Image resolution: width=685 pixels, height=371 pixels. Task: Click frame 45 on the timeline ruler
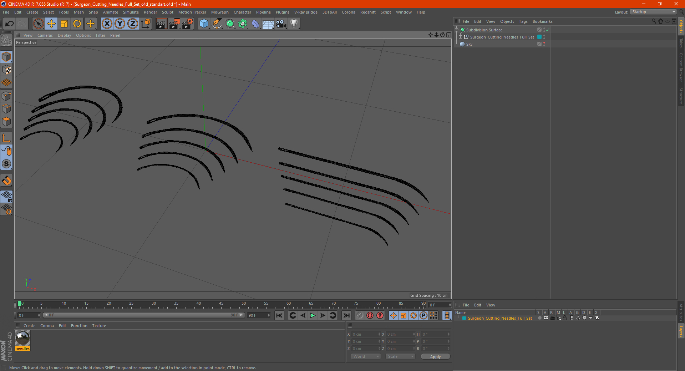coord(221,304)
